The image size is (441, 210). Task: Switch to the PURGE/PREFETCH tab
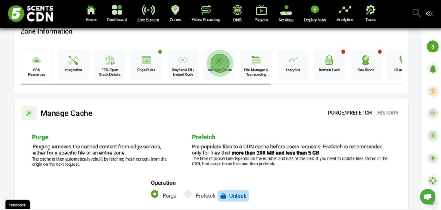[x=349, y=113]
